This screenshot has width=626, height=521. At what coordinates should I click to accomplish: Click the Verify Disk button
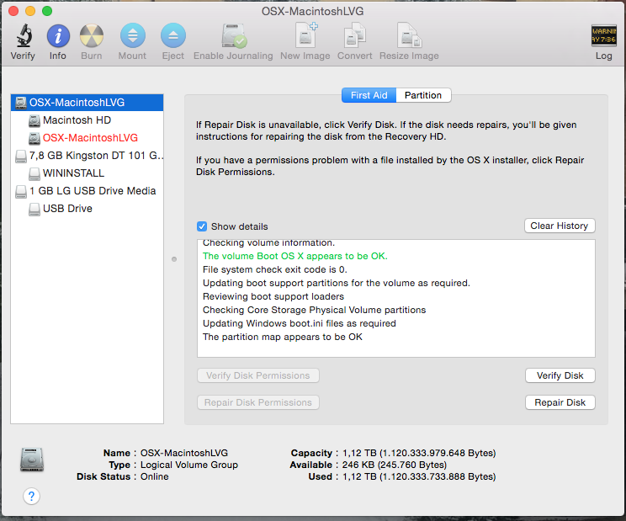tap(560, 375)
